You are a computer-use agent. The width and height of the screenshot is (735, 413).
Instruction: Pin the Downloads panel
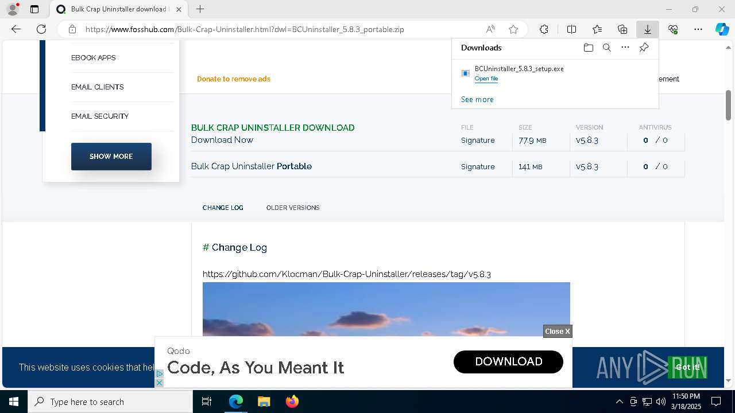coord(644,48)
